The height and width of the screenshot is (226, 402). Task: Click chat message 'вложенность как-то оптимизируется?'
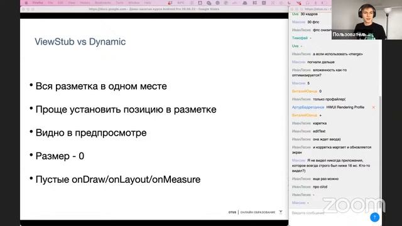320,73
